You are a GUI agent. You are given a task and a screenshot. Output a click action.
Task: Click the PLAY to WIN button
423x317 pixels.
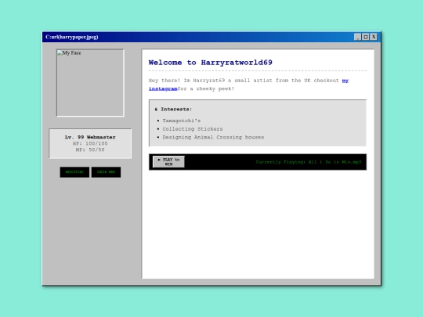168,162
